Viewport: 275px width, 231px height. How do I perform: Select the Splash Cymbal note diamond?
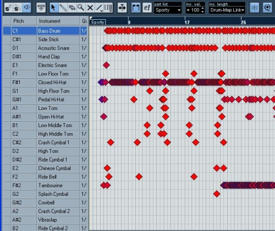point(217,194)
